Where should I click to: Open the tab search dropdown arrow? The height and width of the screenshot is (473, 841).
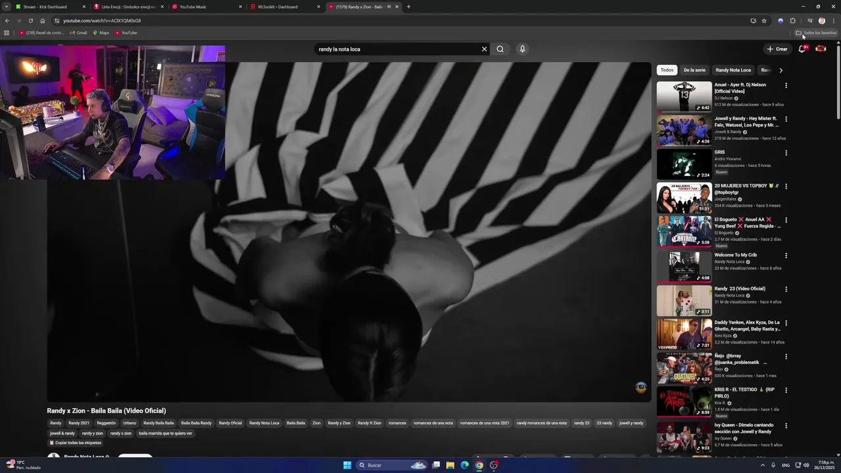click(x=6, y=7)
